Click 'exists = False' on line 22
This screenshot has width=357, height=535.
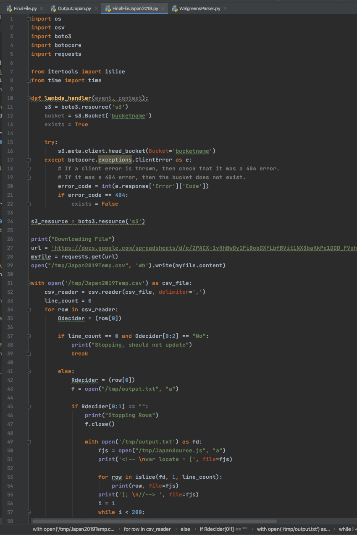(x=95, y=204)
